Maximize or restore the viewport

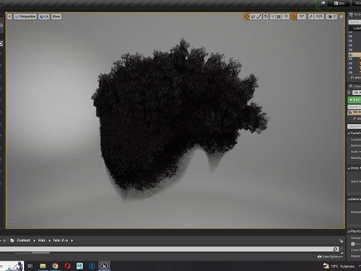341,17
